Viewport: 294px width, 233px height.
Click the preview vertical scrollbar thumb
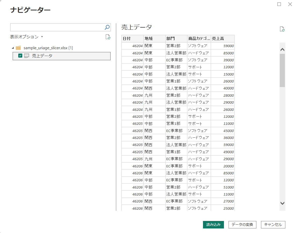(x=282, y=70)
